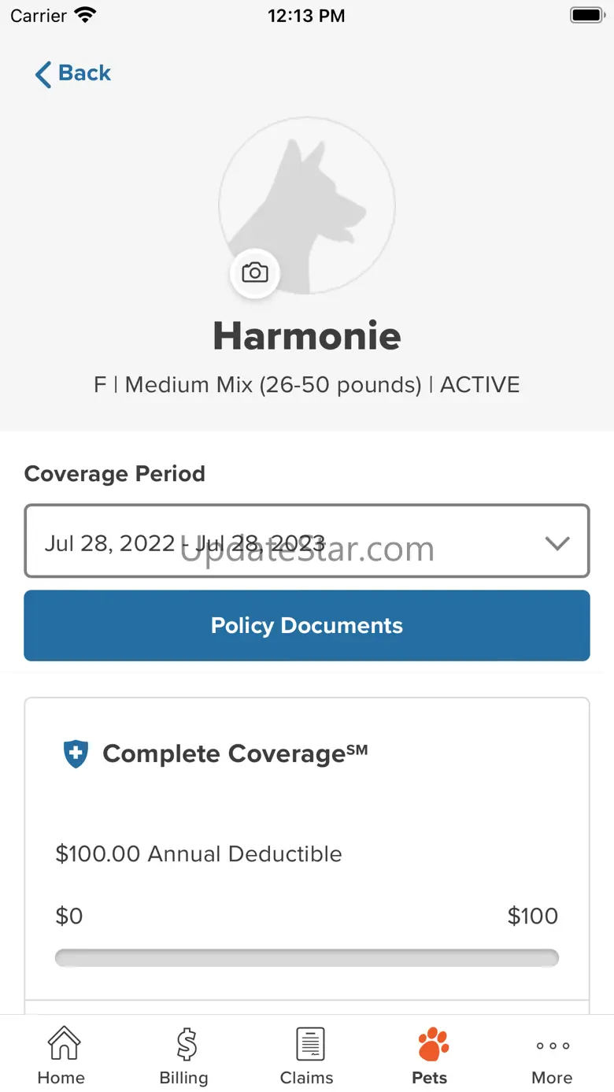Tap the annual deductible progress bar
The width and height of the screenshot is (614, 1092).
tap(307, 957)
